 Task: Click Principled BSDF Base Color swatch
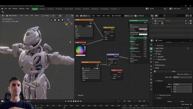pyautogui.click(x=143, y=29)
